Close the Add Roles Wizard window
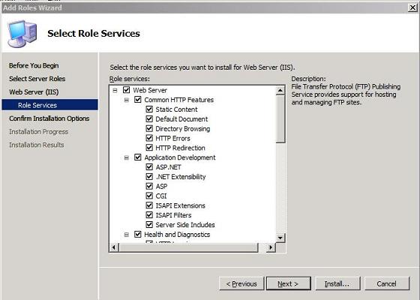Image resolution: width=420 pixels, height=300 pixels. click(412, 7)
